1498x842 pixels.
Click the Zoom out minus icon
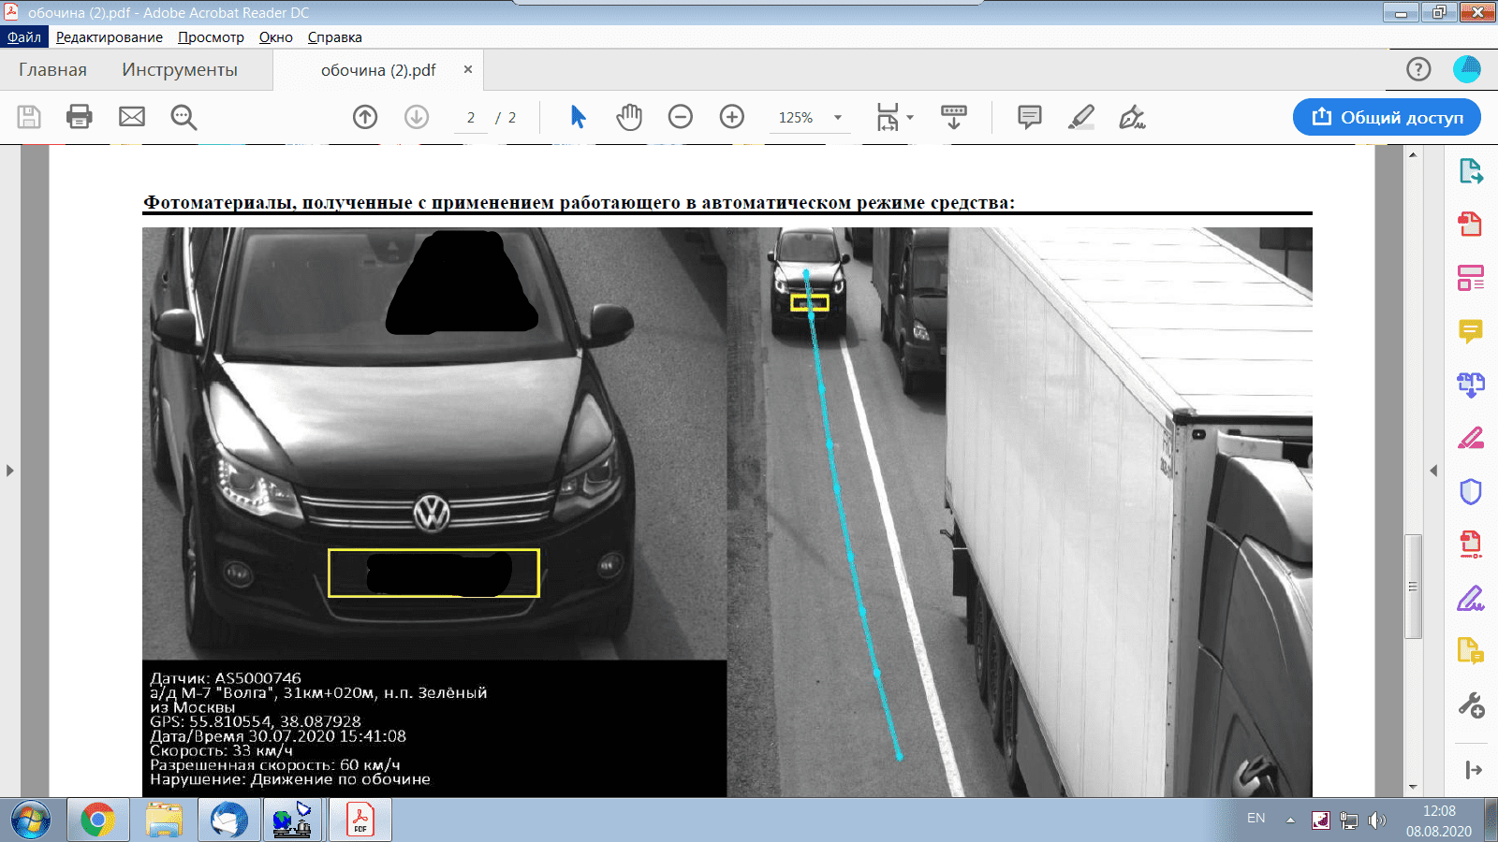(x=681, y=117)
